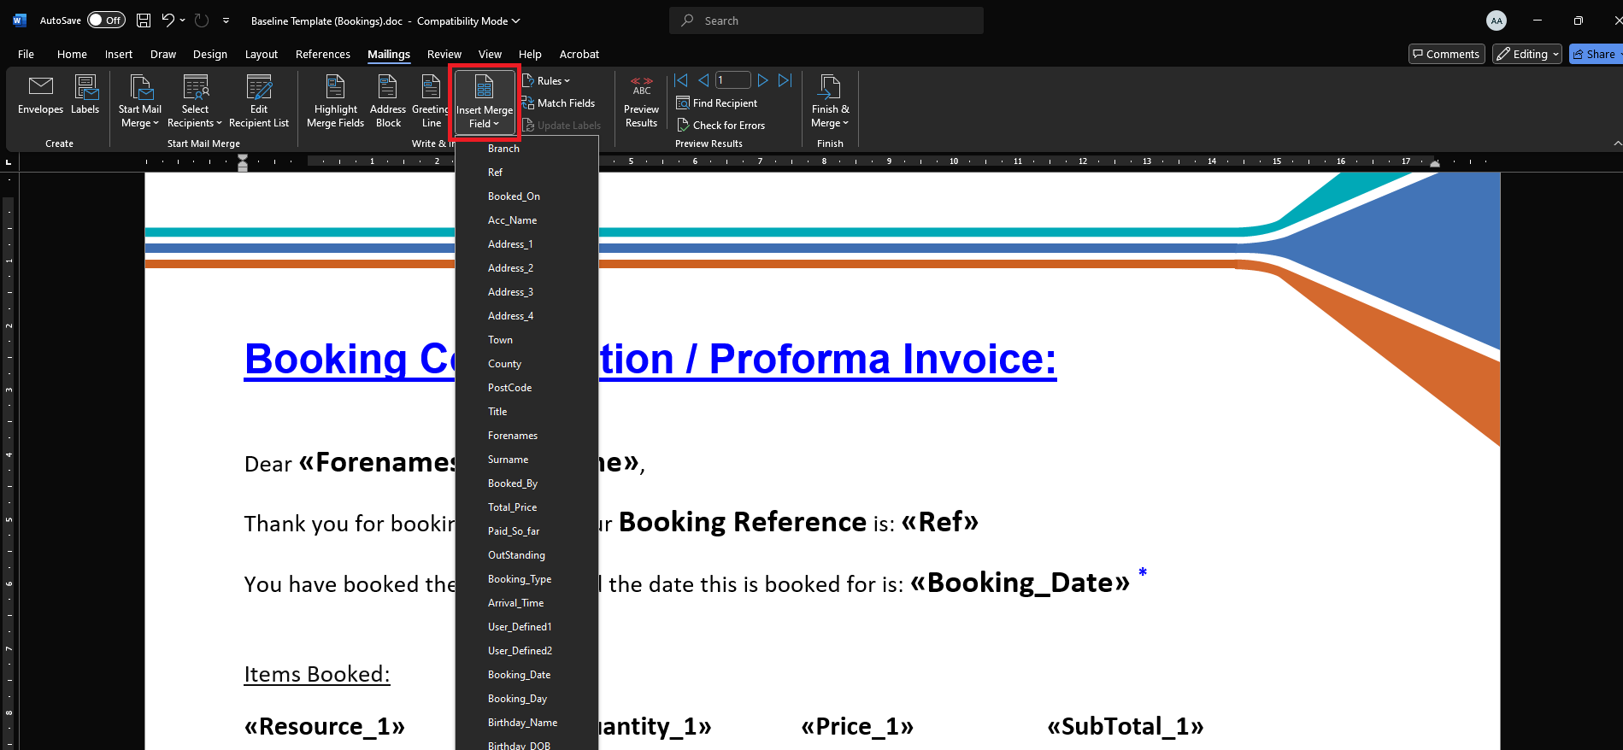Open the Editing mode dropdown
This screenshot has height=750, width=1623.
click(1527, 54)
